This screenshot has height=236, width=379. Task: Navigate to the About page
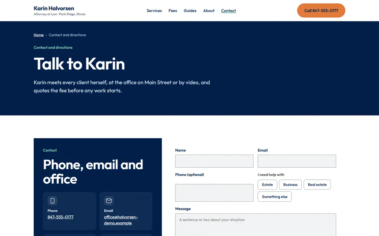point(209,11)
